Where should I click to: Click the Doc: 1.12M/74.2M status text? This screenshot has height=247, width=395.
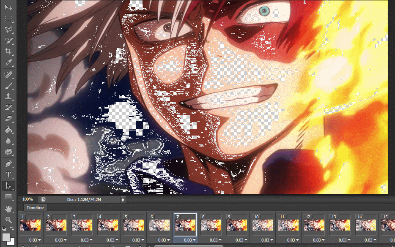(x=84, y=199)
